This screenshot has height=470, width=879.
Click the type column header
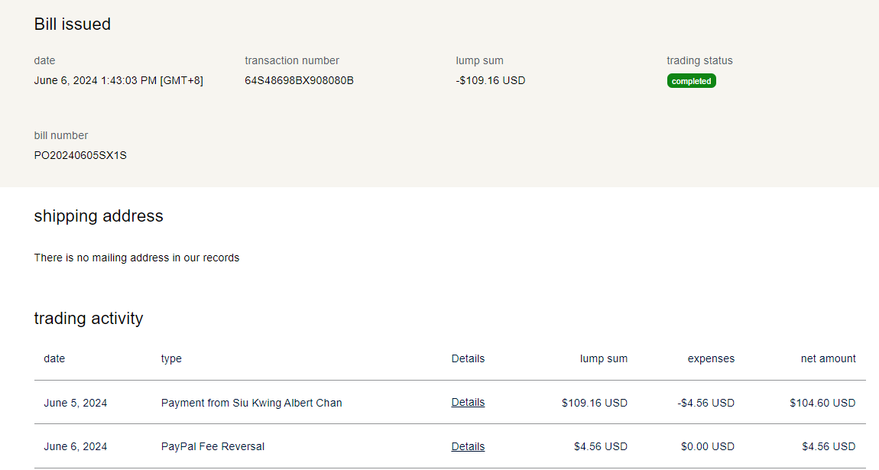click(x=171, y=358)
